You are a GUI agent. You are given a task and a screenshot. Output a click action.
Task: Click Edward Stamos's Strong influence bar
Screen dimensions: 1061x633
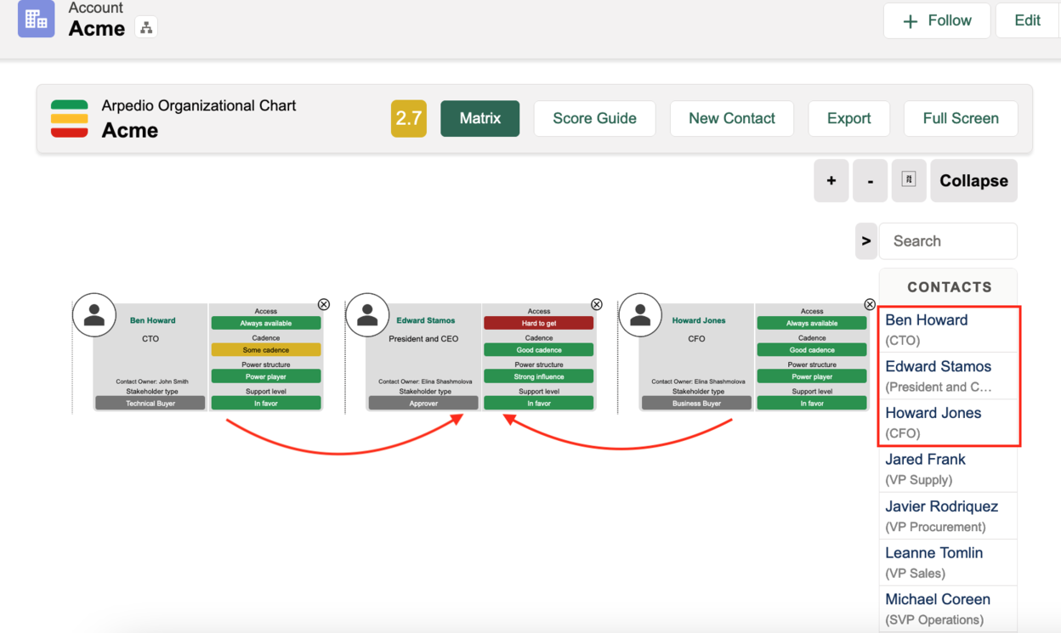coord(539,376)
